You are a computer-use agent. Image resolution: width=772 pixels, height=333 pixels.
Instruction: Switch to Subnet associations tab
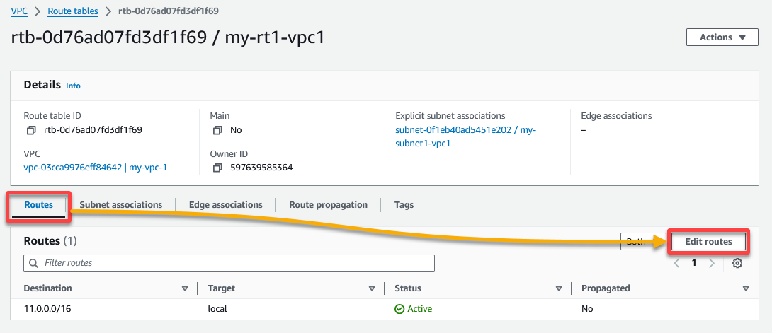(x=120, y=205)
